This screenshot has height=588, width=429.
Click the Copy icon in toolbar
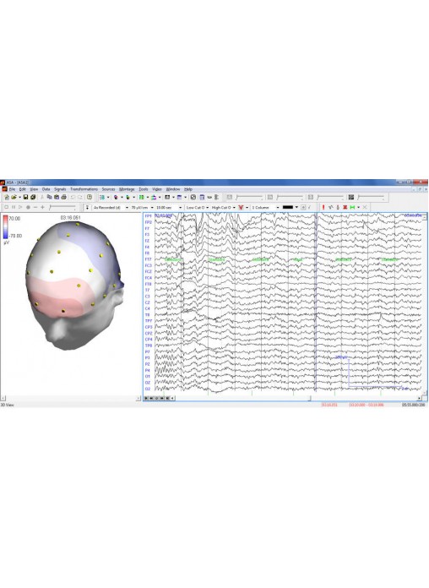[50, 197]
